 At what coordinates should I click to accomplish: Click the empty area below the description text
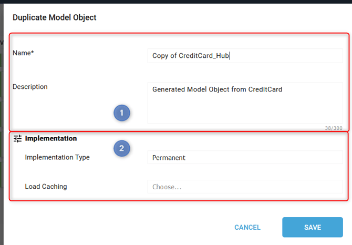(245, 109)
